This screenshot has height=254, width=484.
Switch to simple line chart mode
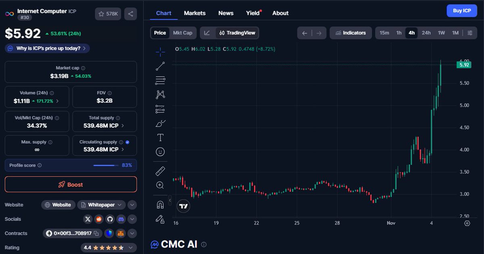click(207, 33)
